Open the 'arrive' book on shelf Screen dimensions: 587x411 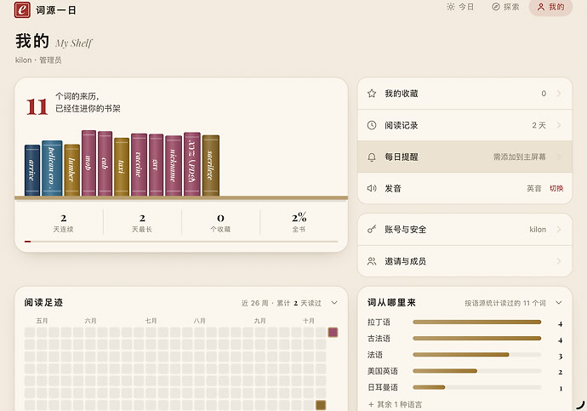click(x=32, y=170)
